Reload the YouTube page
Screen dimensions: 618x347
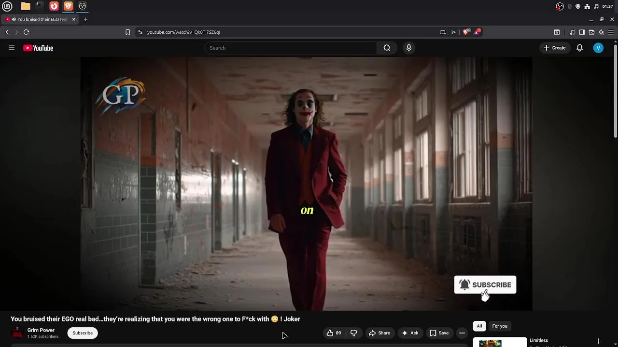coord(26,32)
